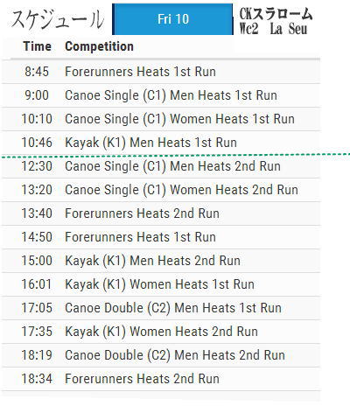The width and height of the screenshot is (350, 420).
Task: Select Canoe Single (C1) Men Heats 2nd Run
Action: [x=161, y=166]
